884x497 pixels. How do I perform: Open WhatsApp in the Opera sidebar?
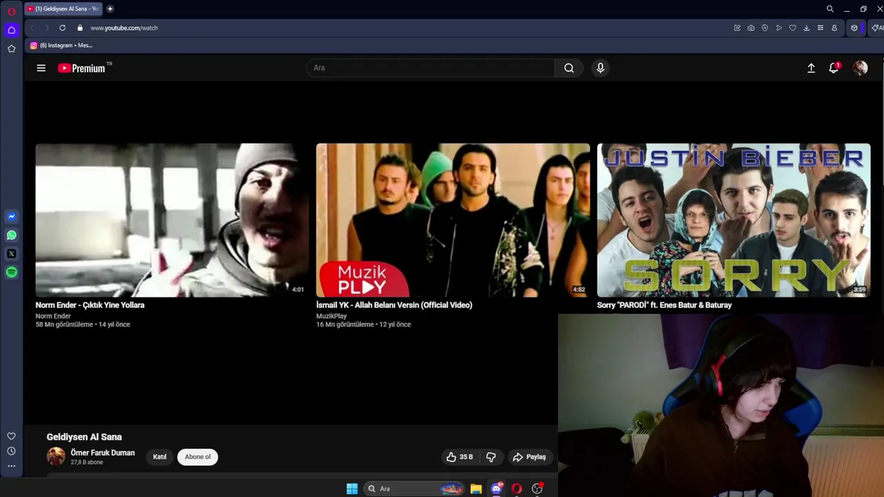click(x=11, y=235)
